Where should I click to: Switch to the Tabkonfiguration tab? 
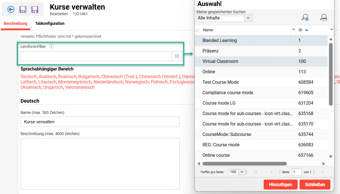pos(50,23)
